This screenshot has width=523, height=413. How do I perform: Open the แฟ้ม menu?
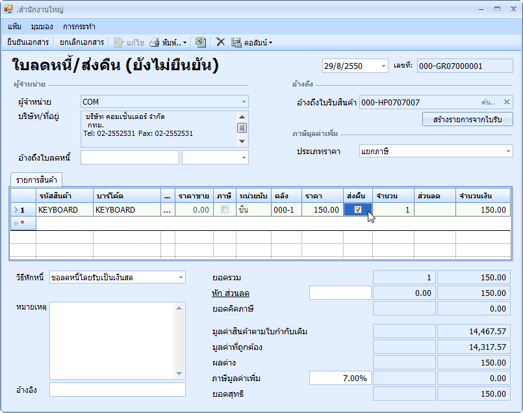pos(15,27)
